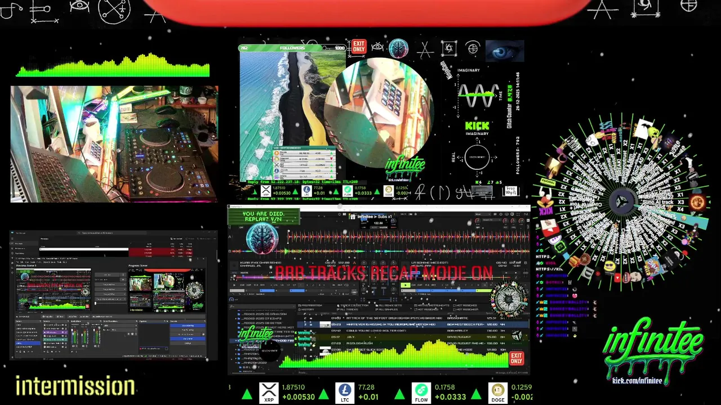Click the Task Manager search box
This screenshot has width=721, height=405.
tap(112, 233)
